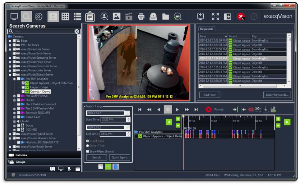
Task: Click the hide panel arrow icon
Action: [228, 17]
